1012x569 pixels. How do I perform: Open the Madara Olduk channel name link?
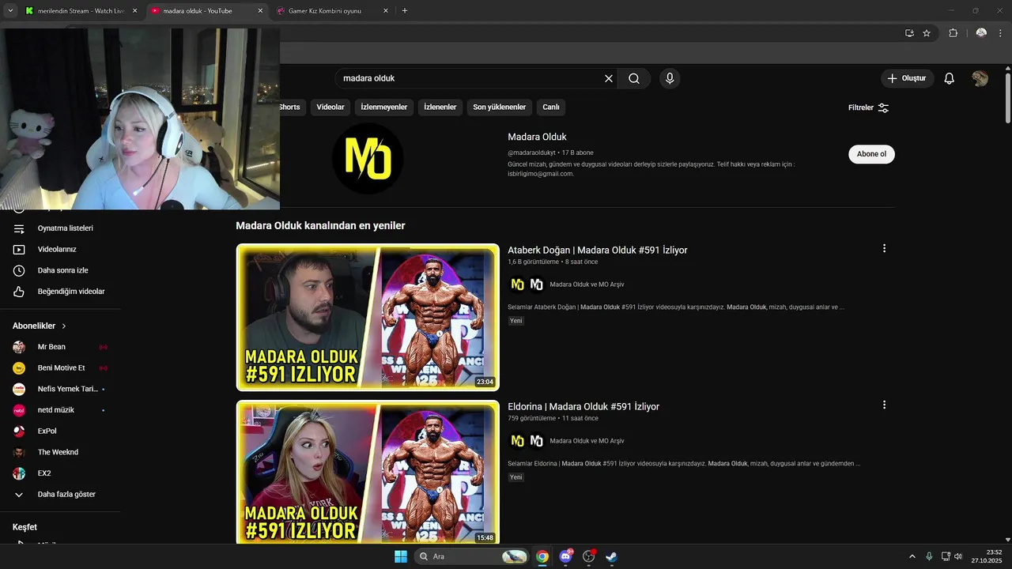[x=537, y=137]
